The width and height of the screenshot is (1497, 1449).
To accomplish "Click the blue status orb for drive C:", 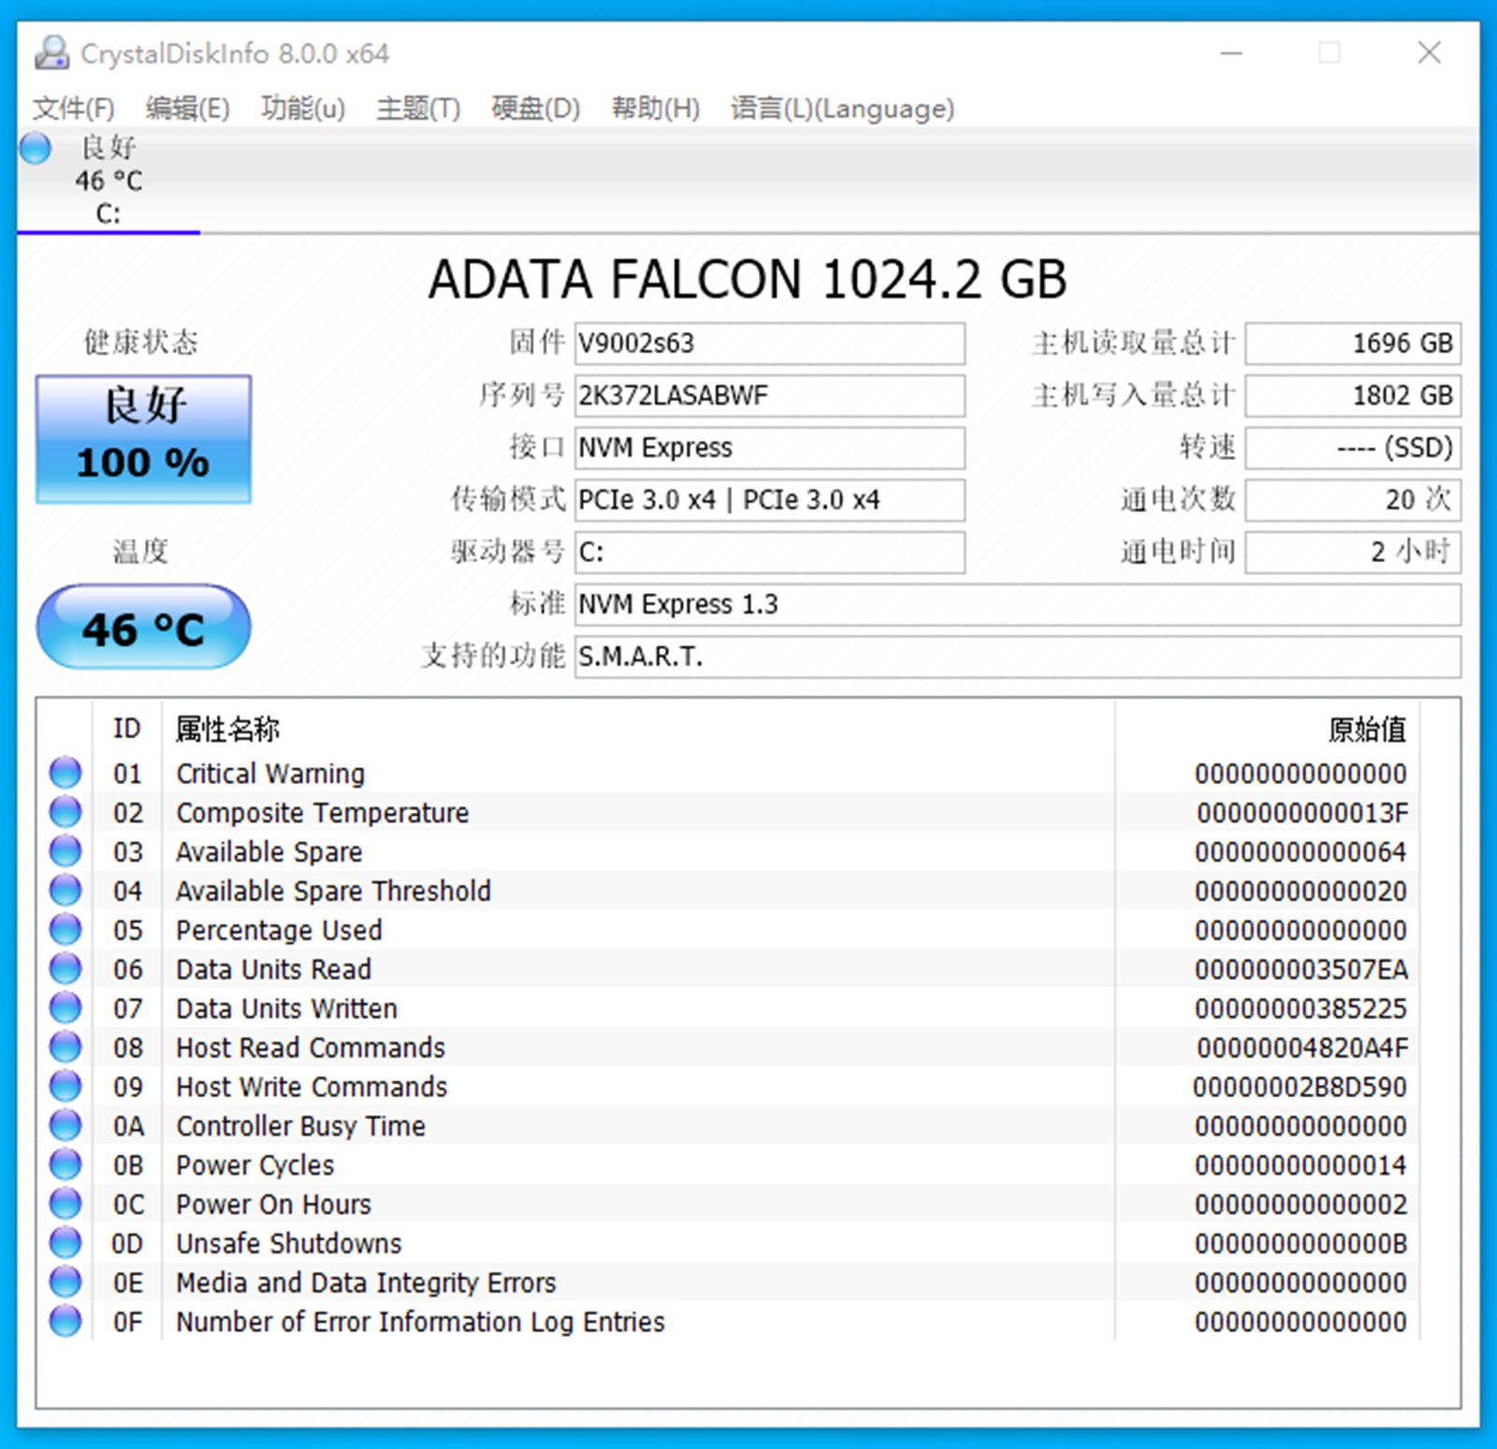I will (x=36, y=148).
